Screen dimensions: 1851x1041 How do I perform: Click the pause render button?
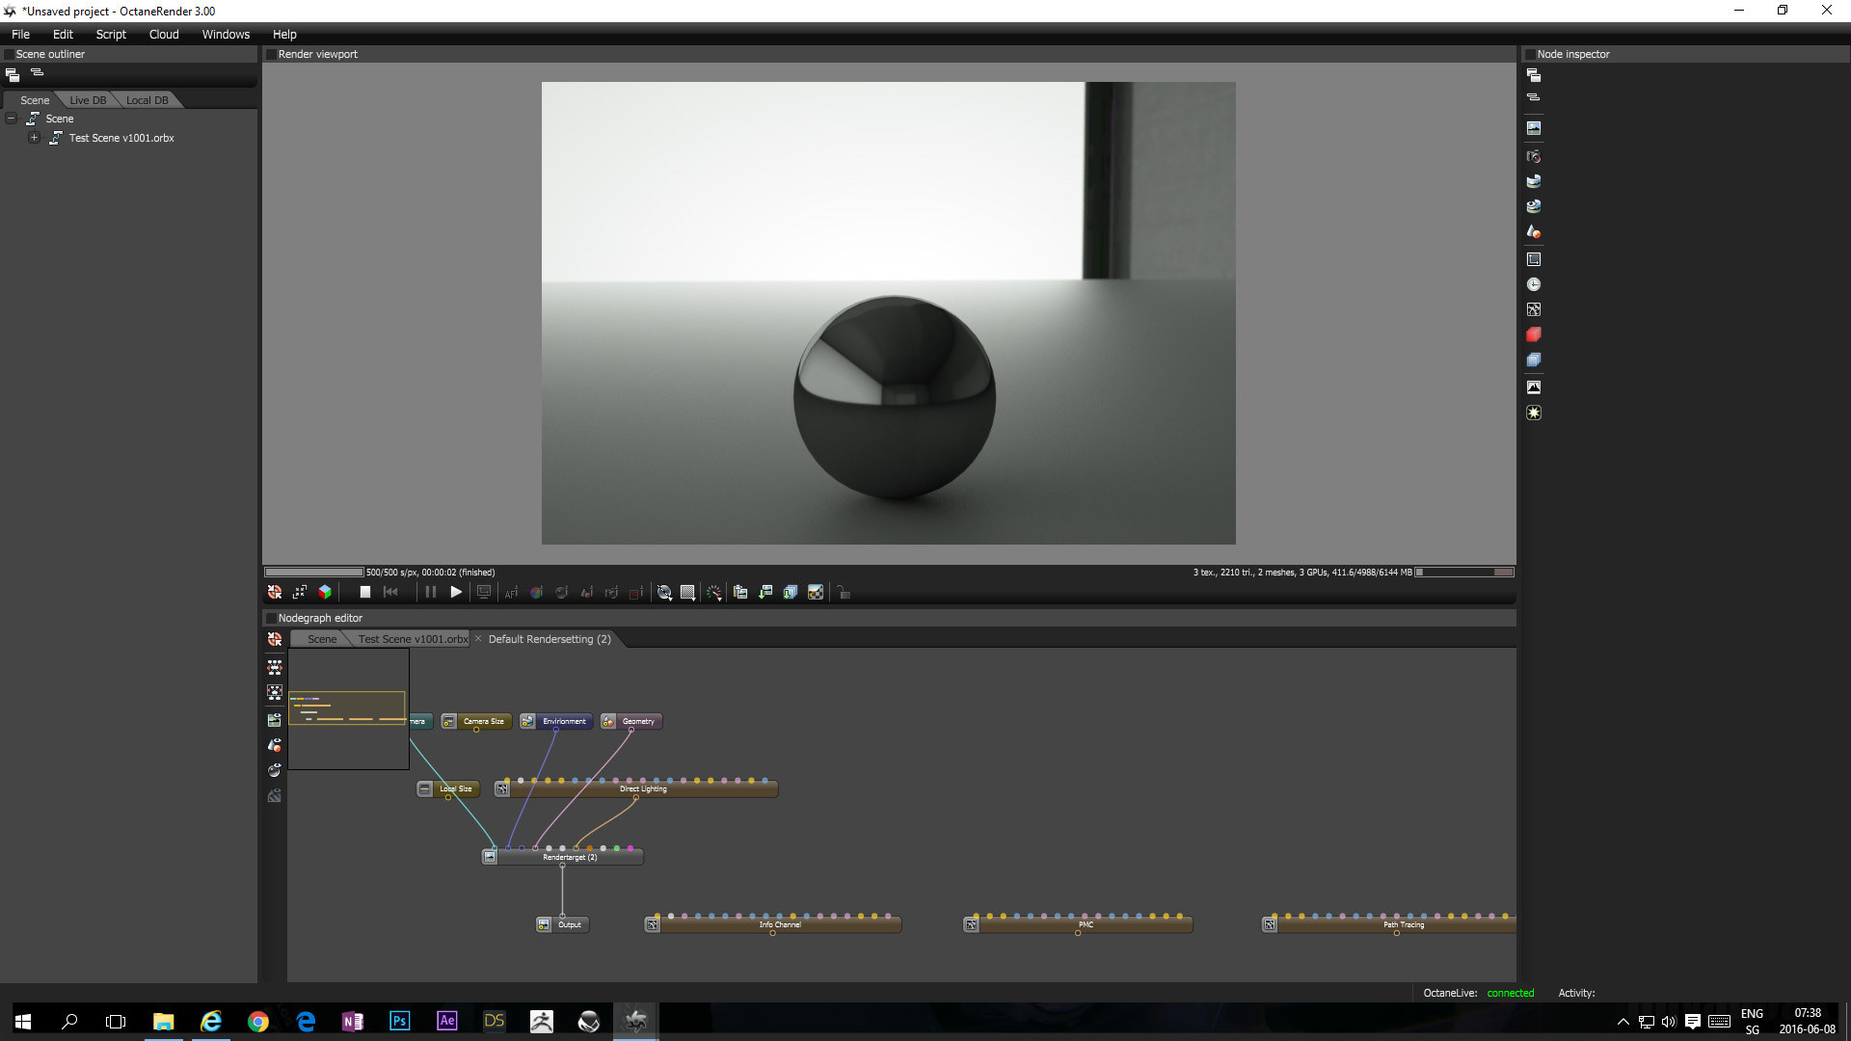coord(431,593)
